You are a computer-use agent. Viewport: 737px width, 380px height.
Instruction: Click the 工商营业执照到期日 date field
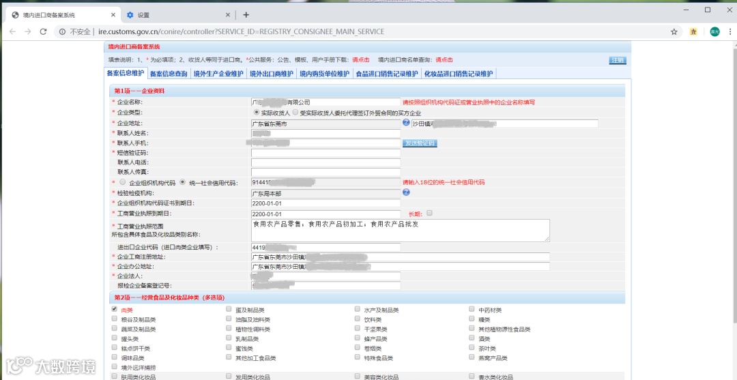[x=326, y=214]
